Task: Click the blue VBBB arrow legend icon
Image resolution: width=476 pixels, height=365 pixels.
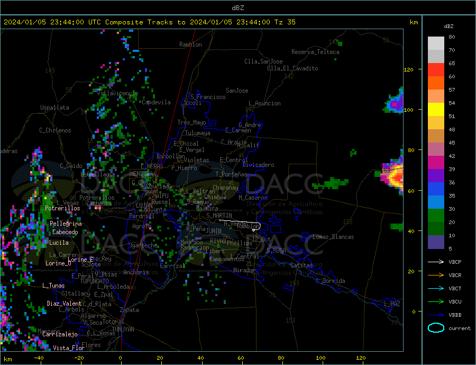Action: (x=436, y=315)
